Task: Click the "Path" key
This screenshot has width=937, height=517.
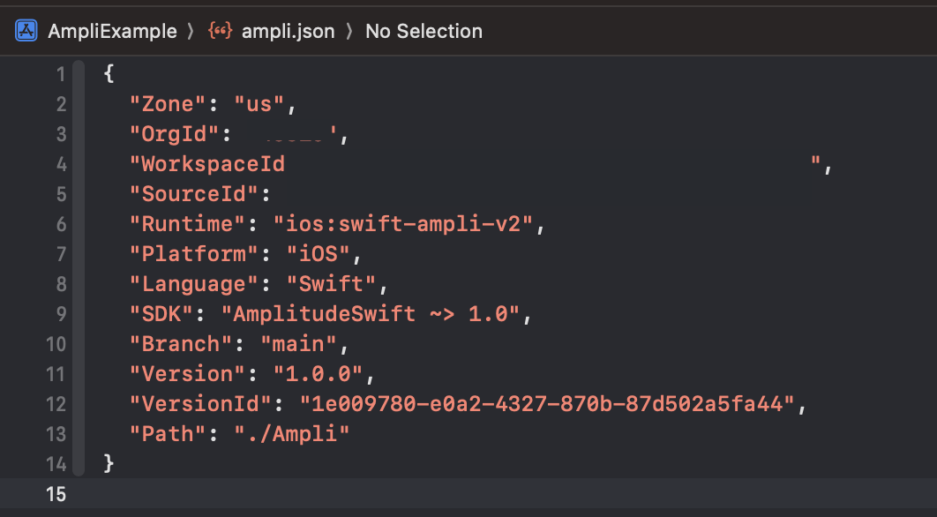Action: 169,433
